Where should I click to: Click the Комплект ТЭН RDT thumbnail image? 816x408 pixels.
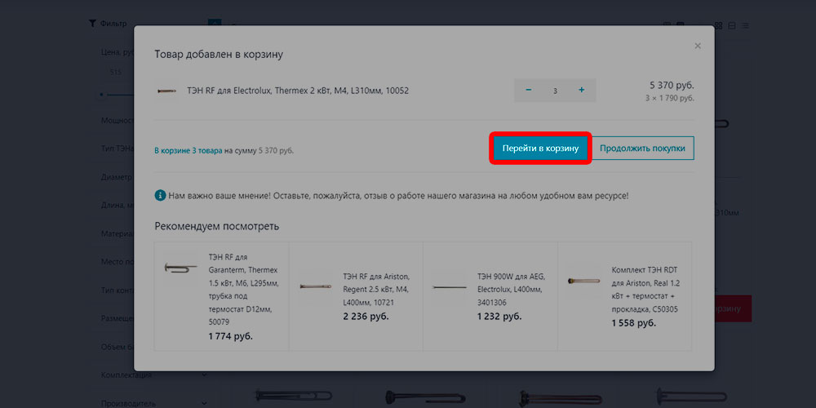pyautogui.click(x=584, y=281)
